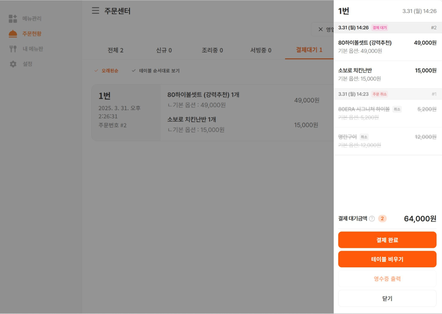Click the 닫기 button

pyautogui.click(x=387, y=299)
